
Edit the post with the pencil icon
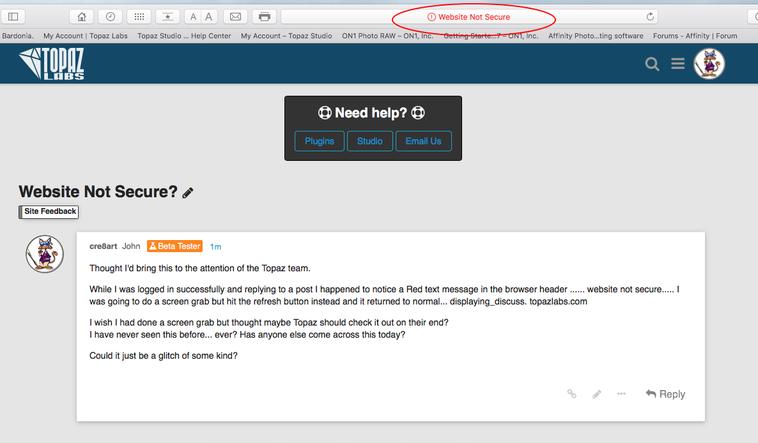(x=596, y=394)
